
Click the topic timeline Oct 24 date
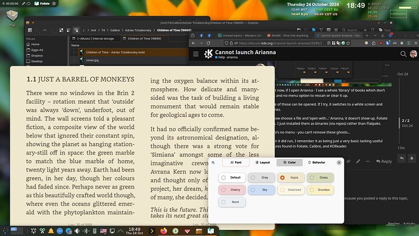[x=403, y=74]
